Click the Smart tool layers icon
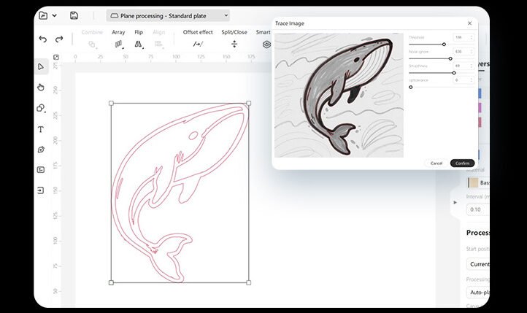Screen dimensions: 527x313 click(266, 45)
